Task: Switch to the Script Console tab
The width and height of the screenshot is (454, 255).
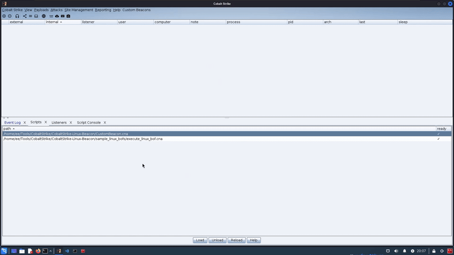Action: coord(89,123)
